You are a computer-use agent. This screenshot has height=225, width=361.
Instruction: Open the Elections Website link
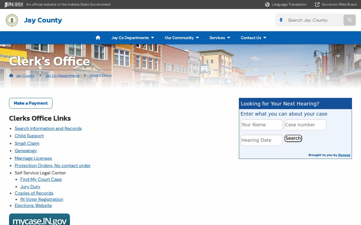[33, 206]
